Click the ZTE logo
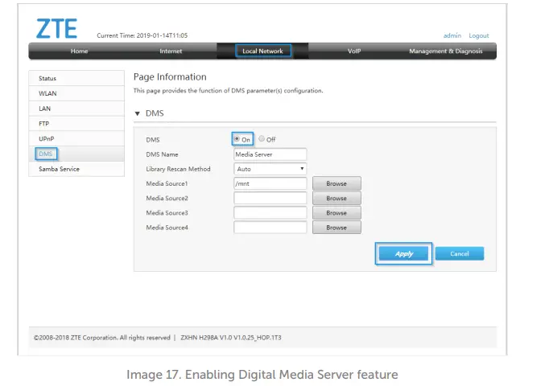 pos(56,28)
